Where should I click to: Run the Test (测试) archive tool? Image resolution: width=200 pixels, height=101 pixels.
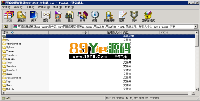[x=34, y=16]
